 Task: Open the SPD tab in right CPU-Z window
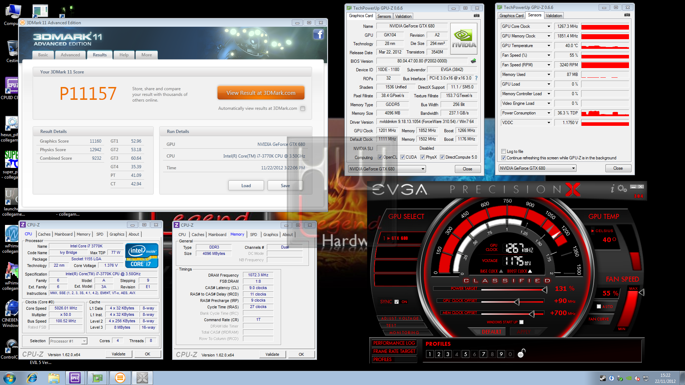(254, 235)
